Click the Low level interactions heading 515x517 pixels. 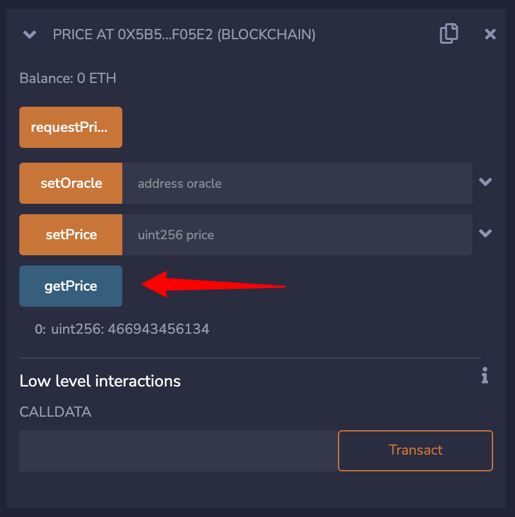100,381
